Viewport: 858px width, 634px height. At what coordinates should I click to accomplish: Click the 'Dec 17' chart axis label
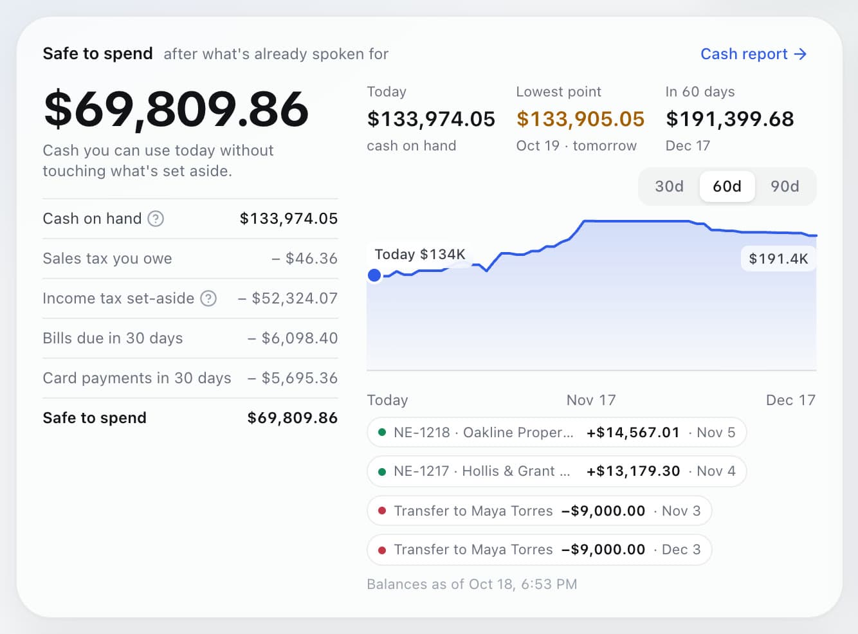point(790,400)
